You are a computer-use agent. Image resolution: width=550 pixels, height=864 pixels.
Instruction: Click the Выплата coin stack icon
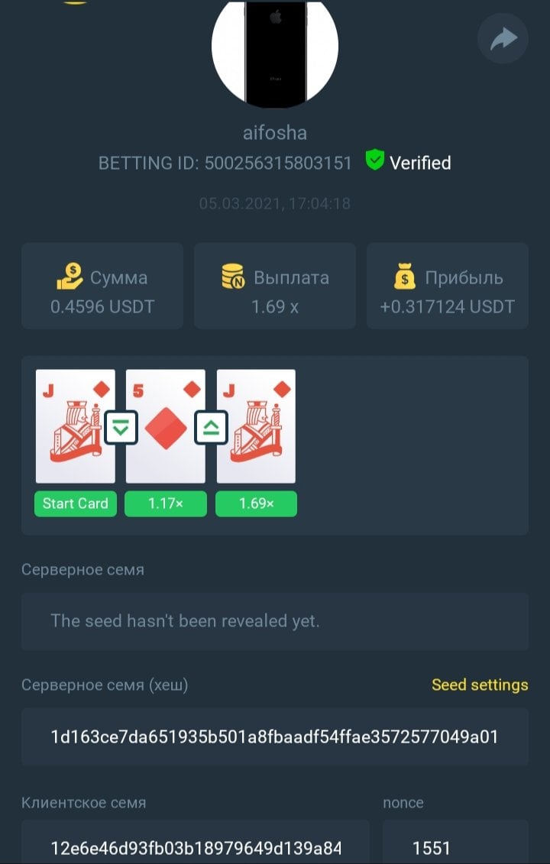(233, 276)
